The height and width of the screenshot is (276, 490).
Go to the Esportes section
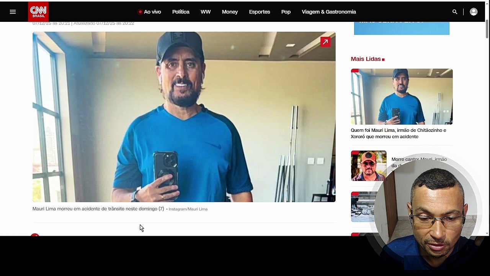[260, 12]
